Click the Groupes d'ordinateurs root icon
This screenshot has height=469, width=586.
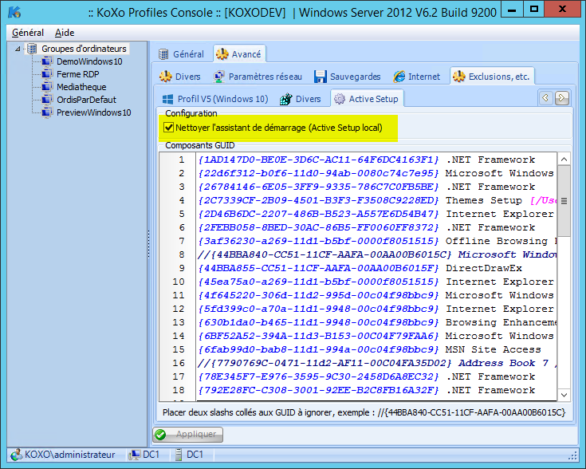(x=32, y=49)
